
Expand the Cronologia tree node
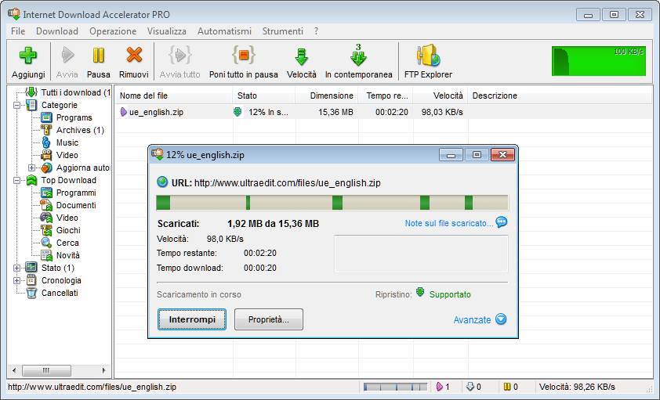(x=16, y=280)
